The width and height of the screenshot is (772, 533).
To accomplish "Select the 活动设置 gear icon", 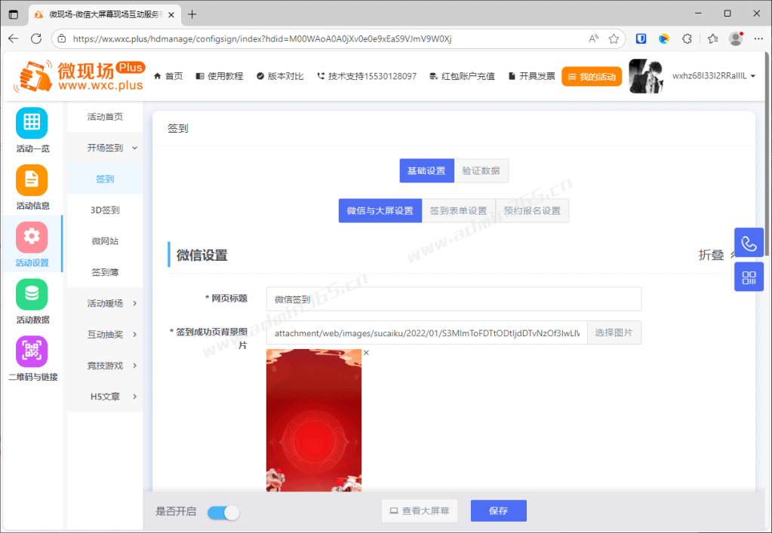I will [31, 237].
